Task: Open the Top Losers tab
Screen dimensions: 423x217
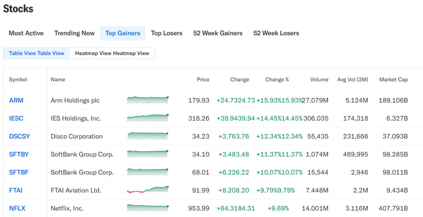Action: tap(167, 33)
